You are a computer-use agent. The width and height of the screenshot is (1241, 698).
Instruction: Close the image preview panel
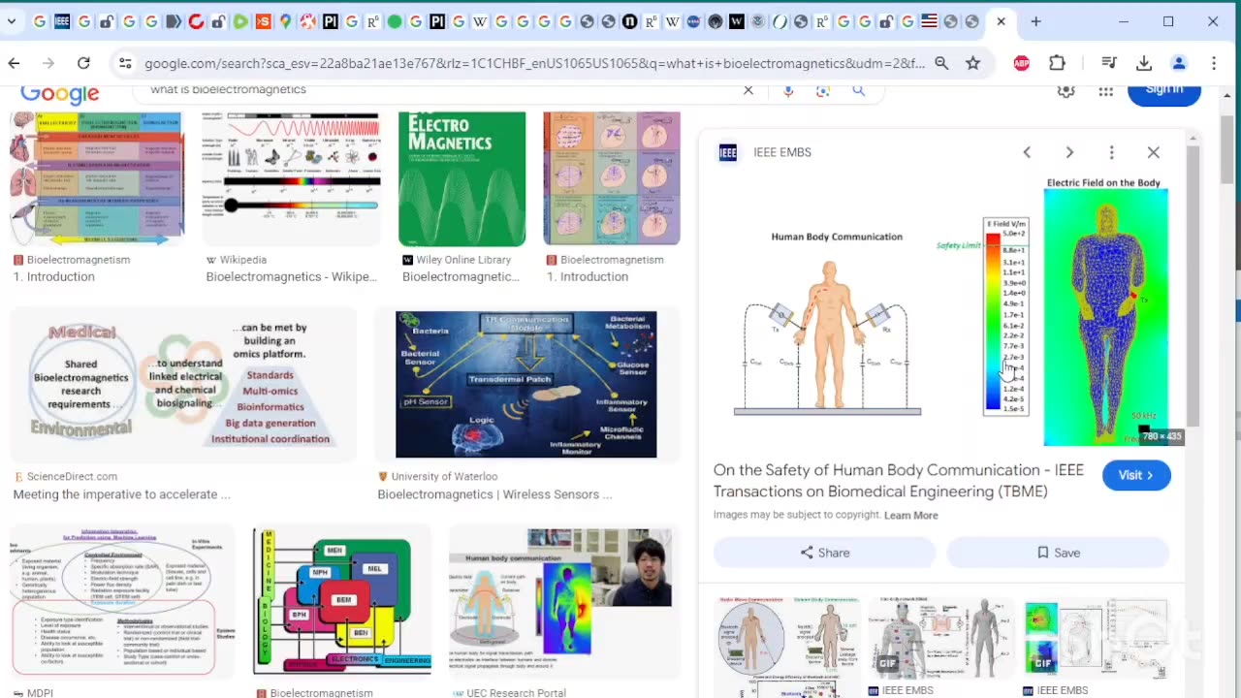pyautogui.click(x=1154, y=152)
